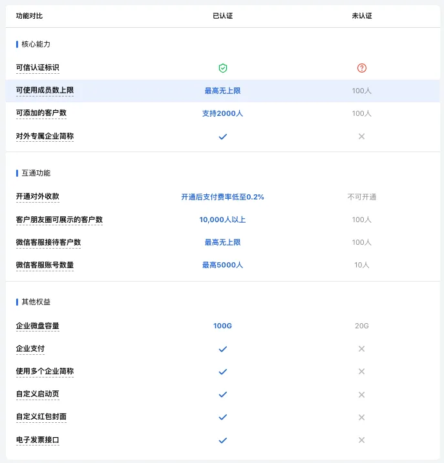Click the gray X in 对外专属企业简称 row
This screenshot has width=444, height=463.
361,137
